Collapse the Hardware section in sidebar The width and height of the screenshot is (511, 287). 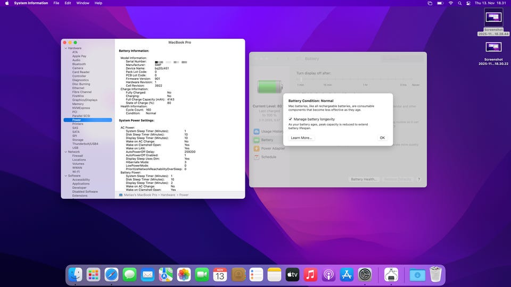click(x=65, y=48)
